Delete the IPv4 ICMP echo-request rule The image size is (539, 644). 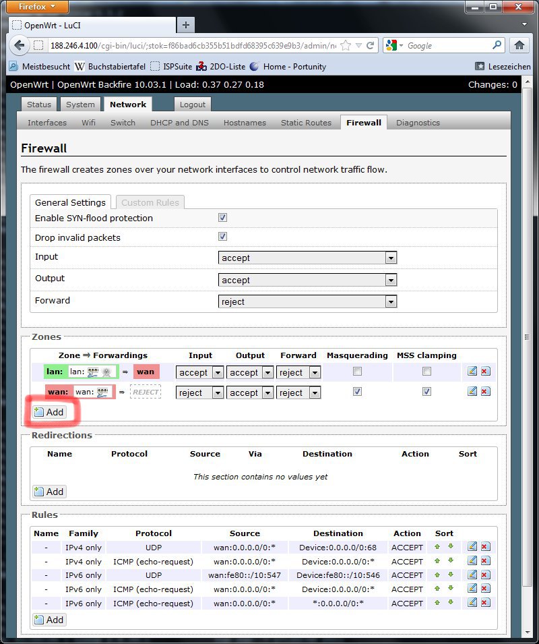(485, 561)
